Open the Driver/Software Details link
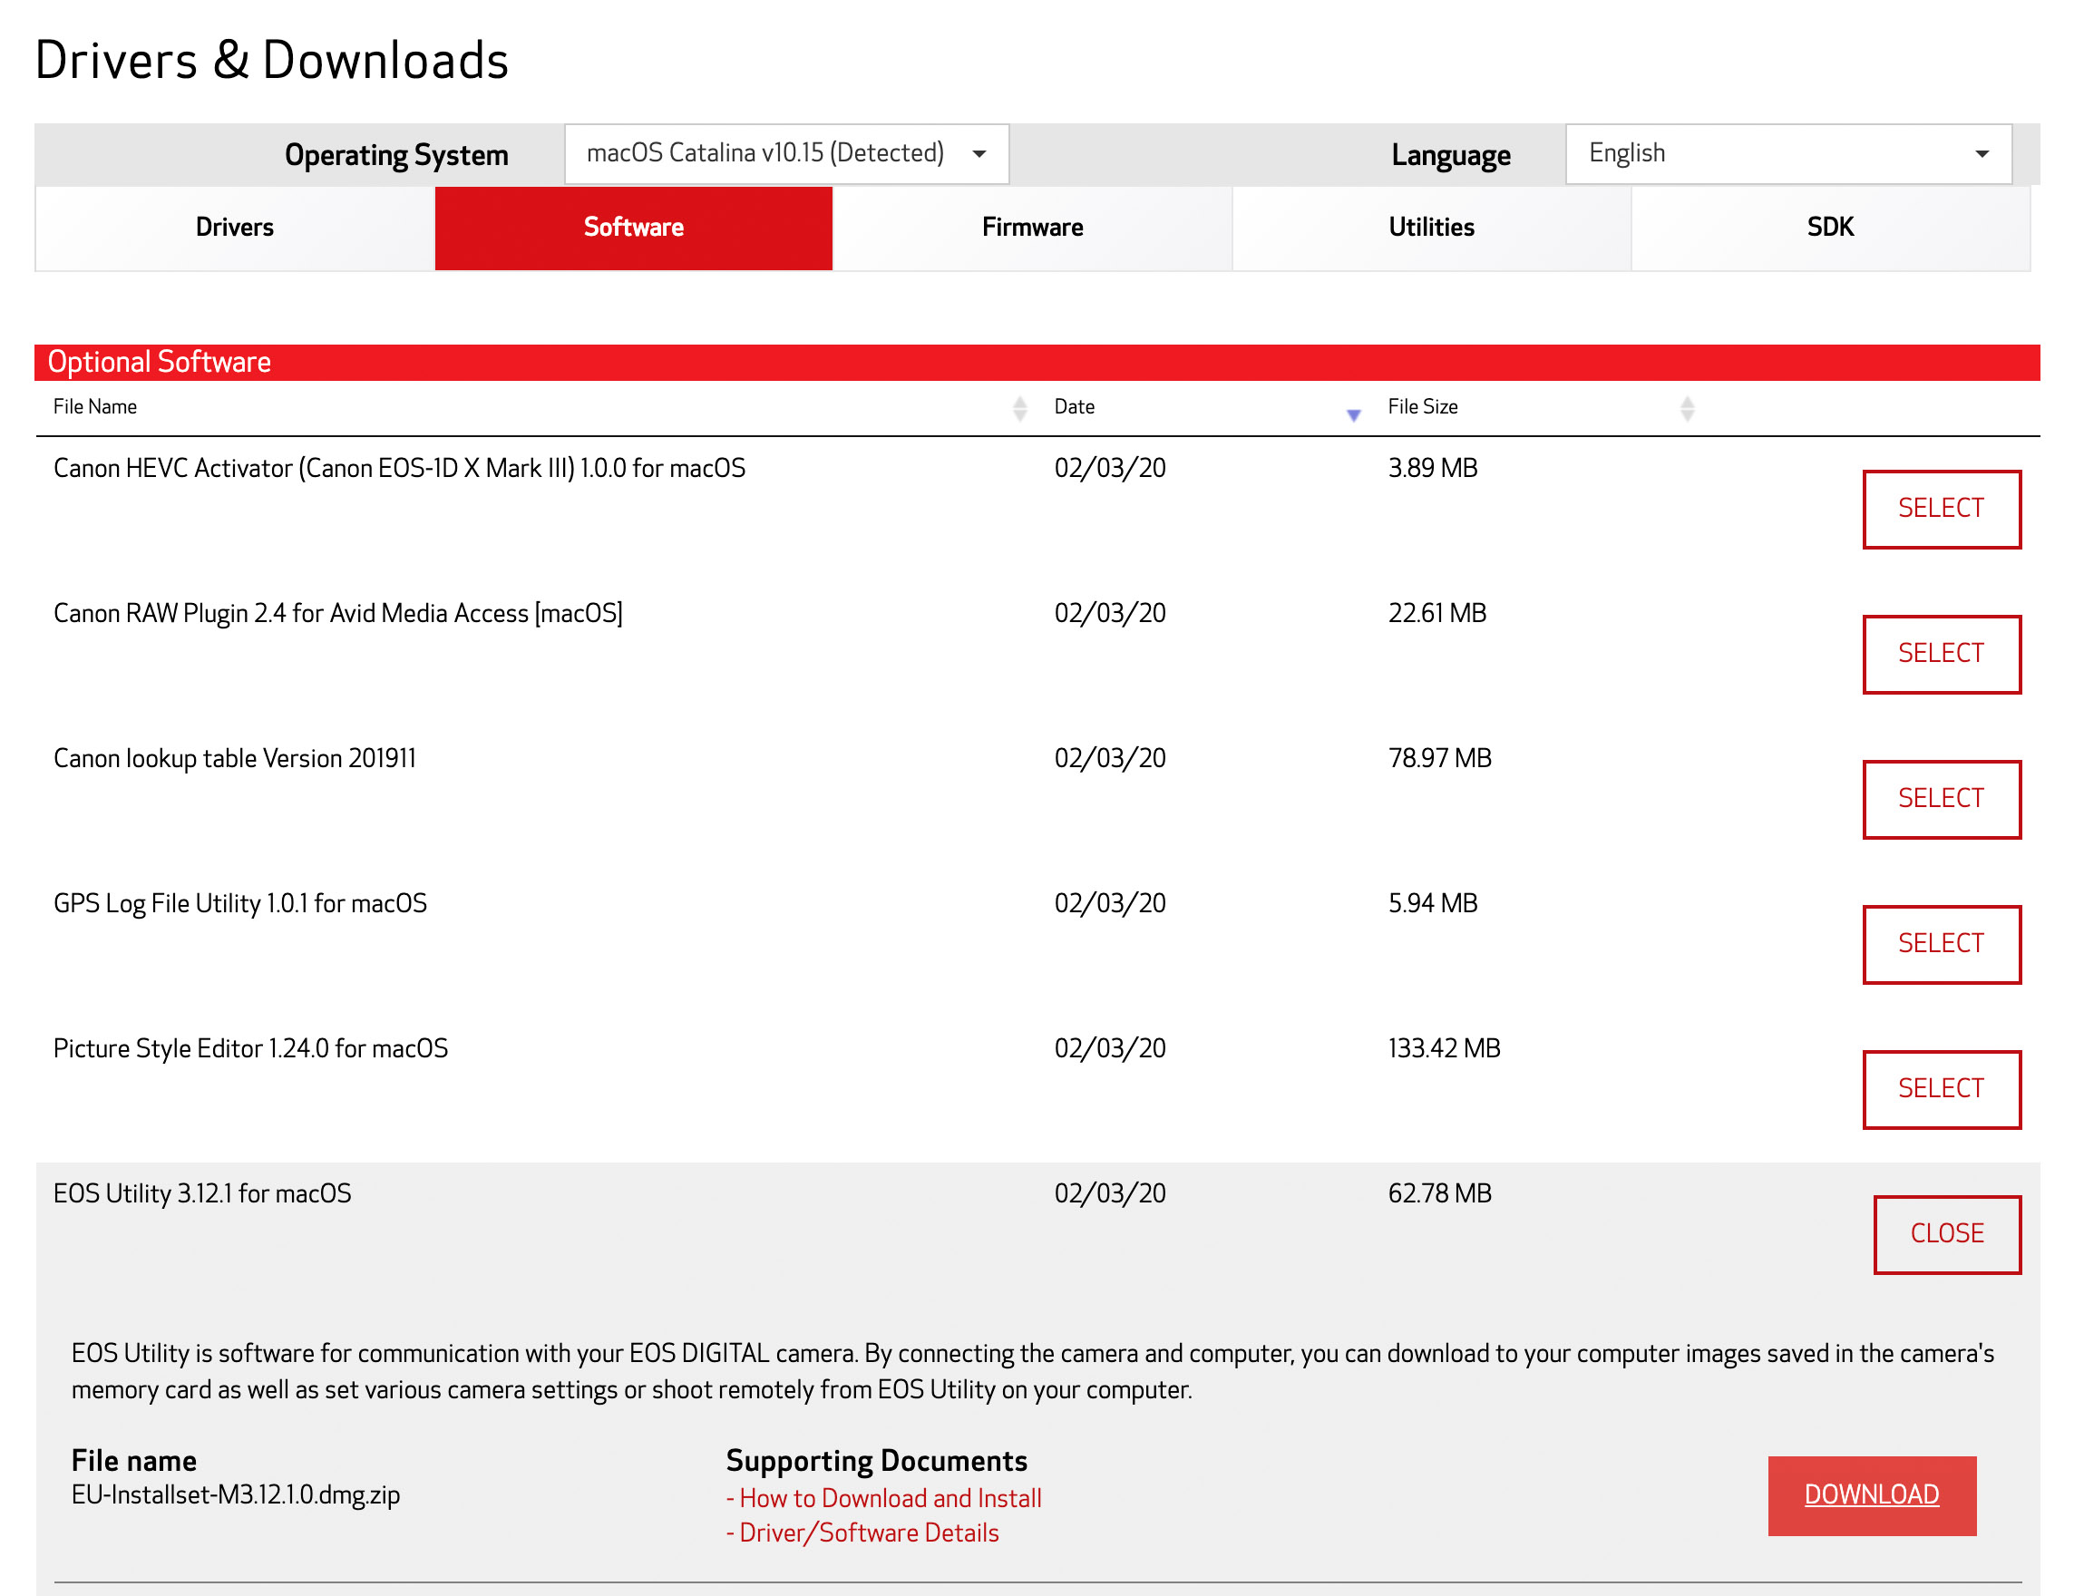 tap(868, 1533)
